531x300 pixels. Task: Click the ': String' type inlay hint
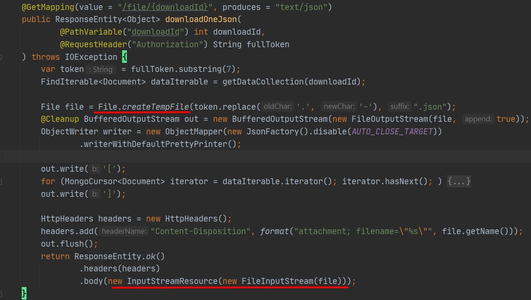point(100,69)
